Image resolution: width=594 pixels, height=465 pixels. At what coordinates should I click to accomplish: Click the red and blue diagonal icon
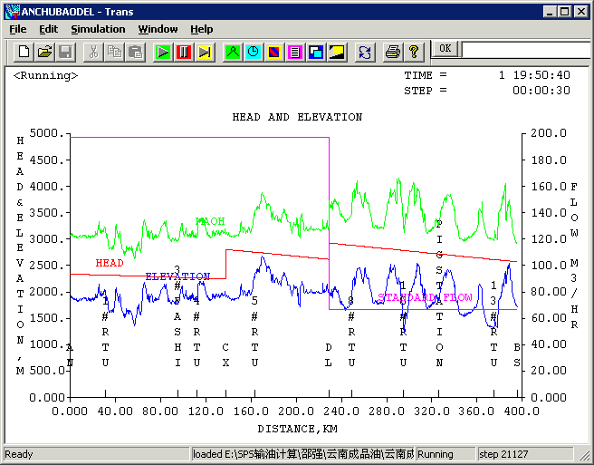[274, 52]
